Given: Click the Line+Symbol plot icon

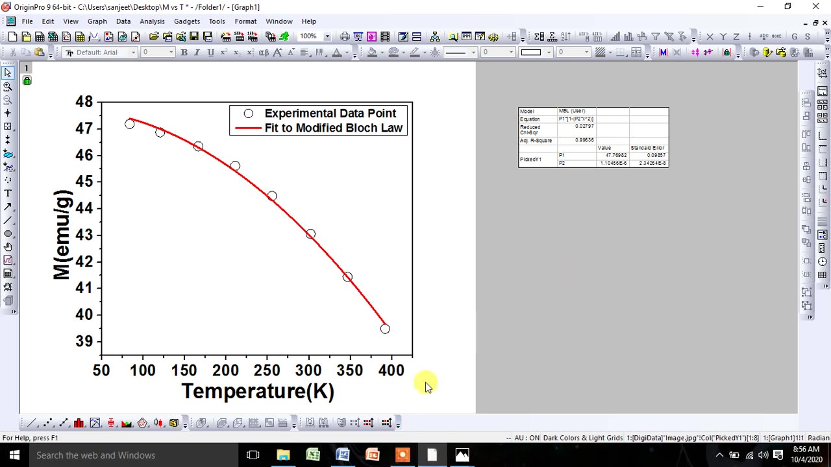Looking at the screenshot, I should click(63, 423).
